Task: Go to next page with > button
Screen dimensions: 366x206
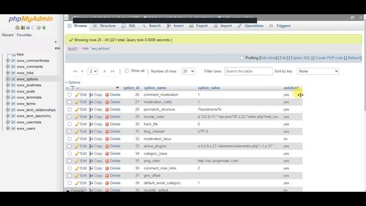Action: point(105,71)
